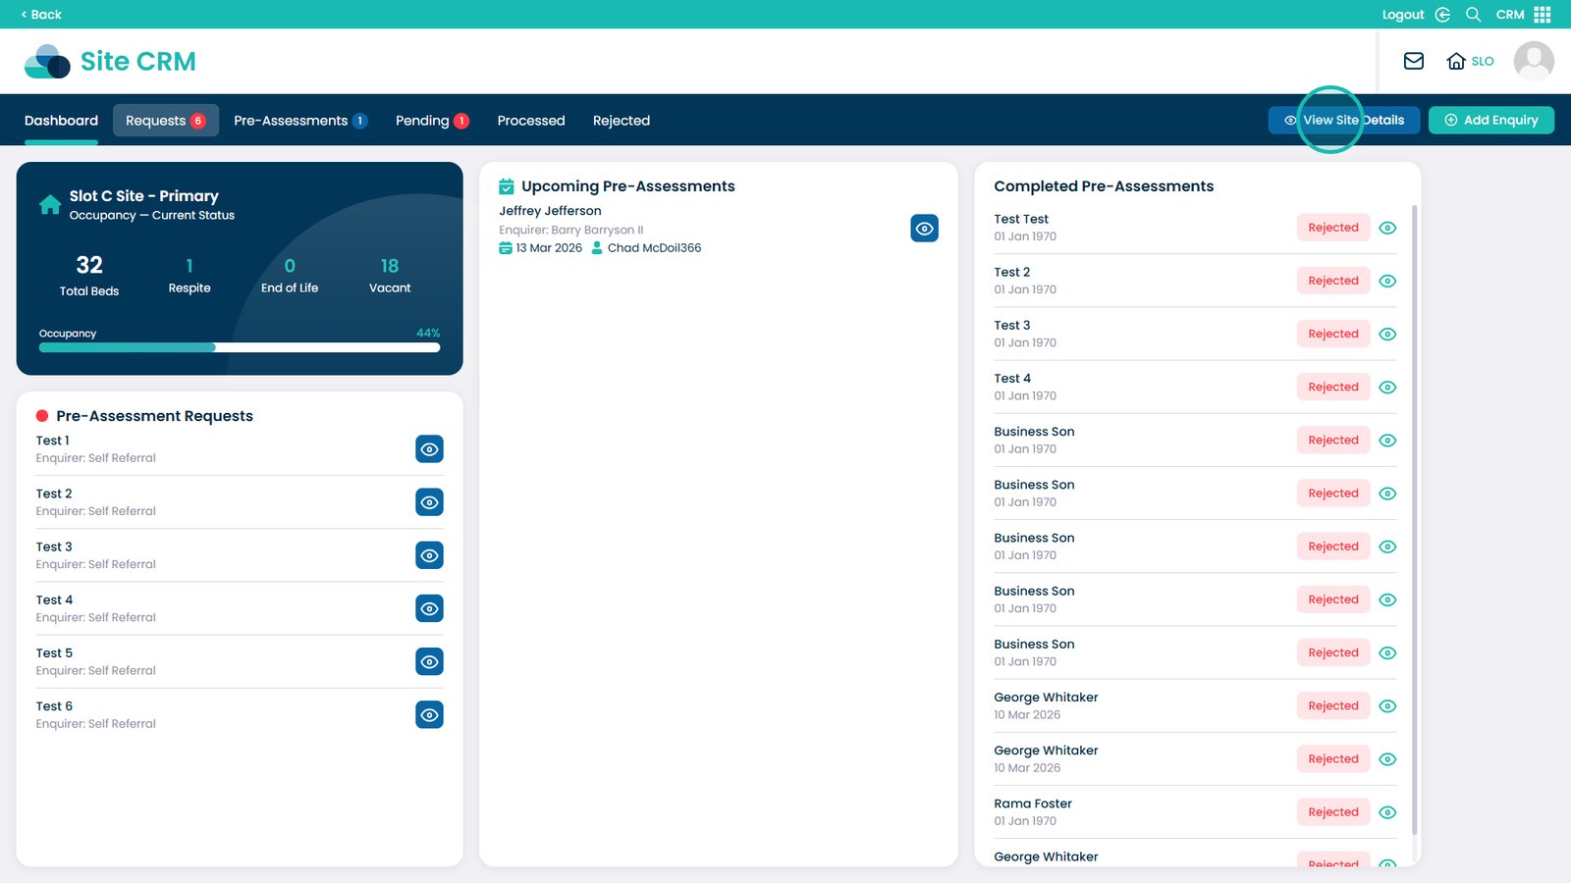Viewport: 1571px width, 883px height.
Task: Click the View Site Details button
Action: pos(1343,120)
